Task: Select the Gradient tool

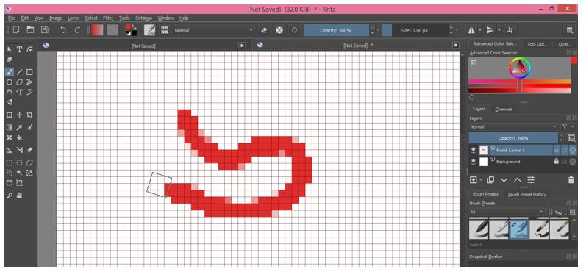Action: tap(10, 127)
